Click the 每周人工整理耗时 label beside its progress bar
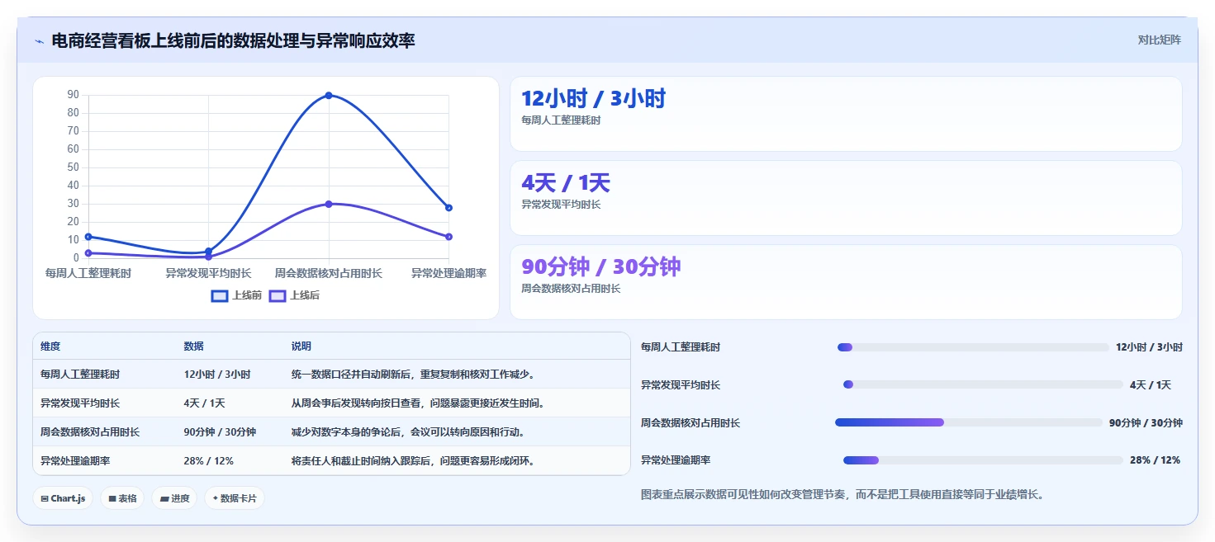1215x542 pixels. click(x=681, y=347)
